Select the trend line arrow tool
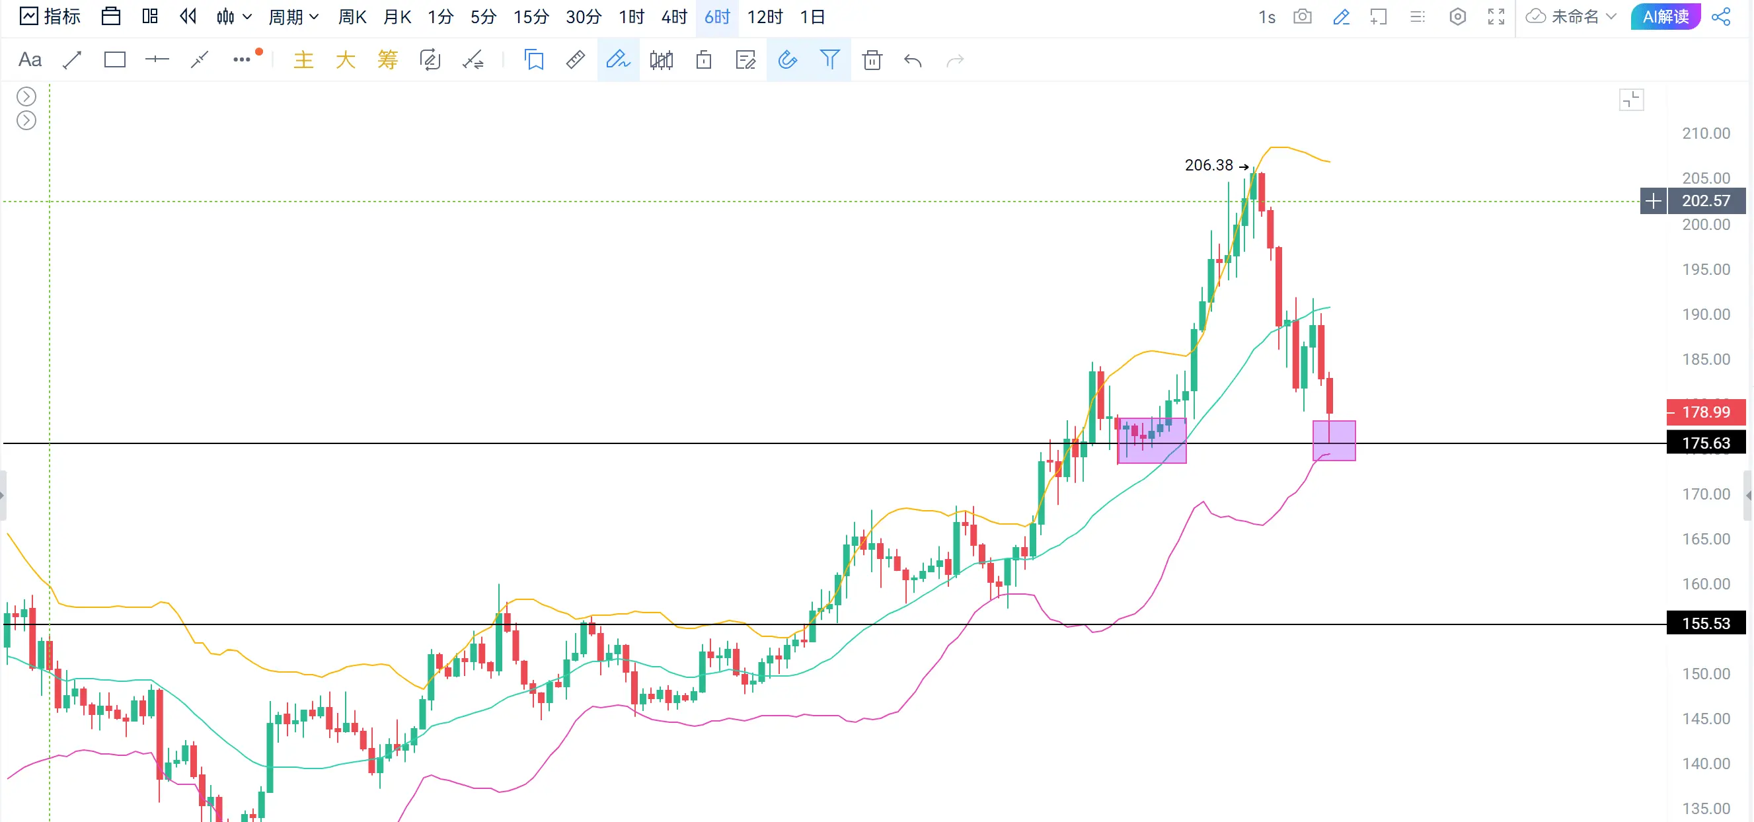 pyautogui.click(x=72, y=60)
